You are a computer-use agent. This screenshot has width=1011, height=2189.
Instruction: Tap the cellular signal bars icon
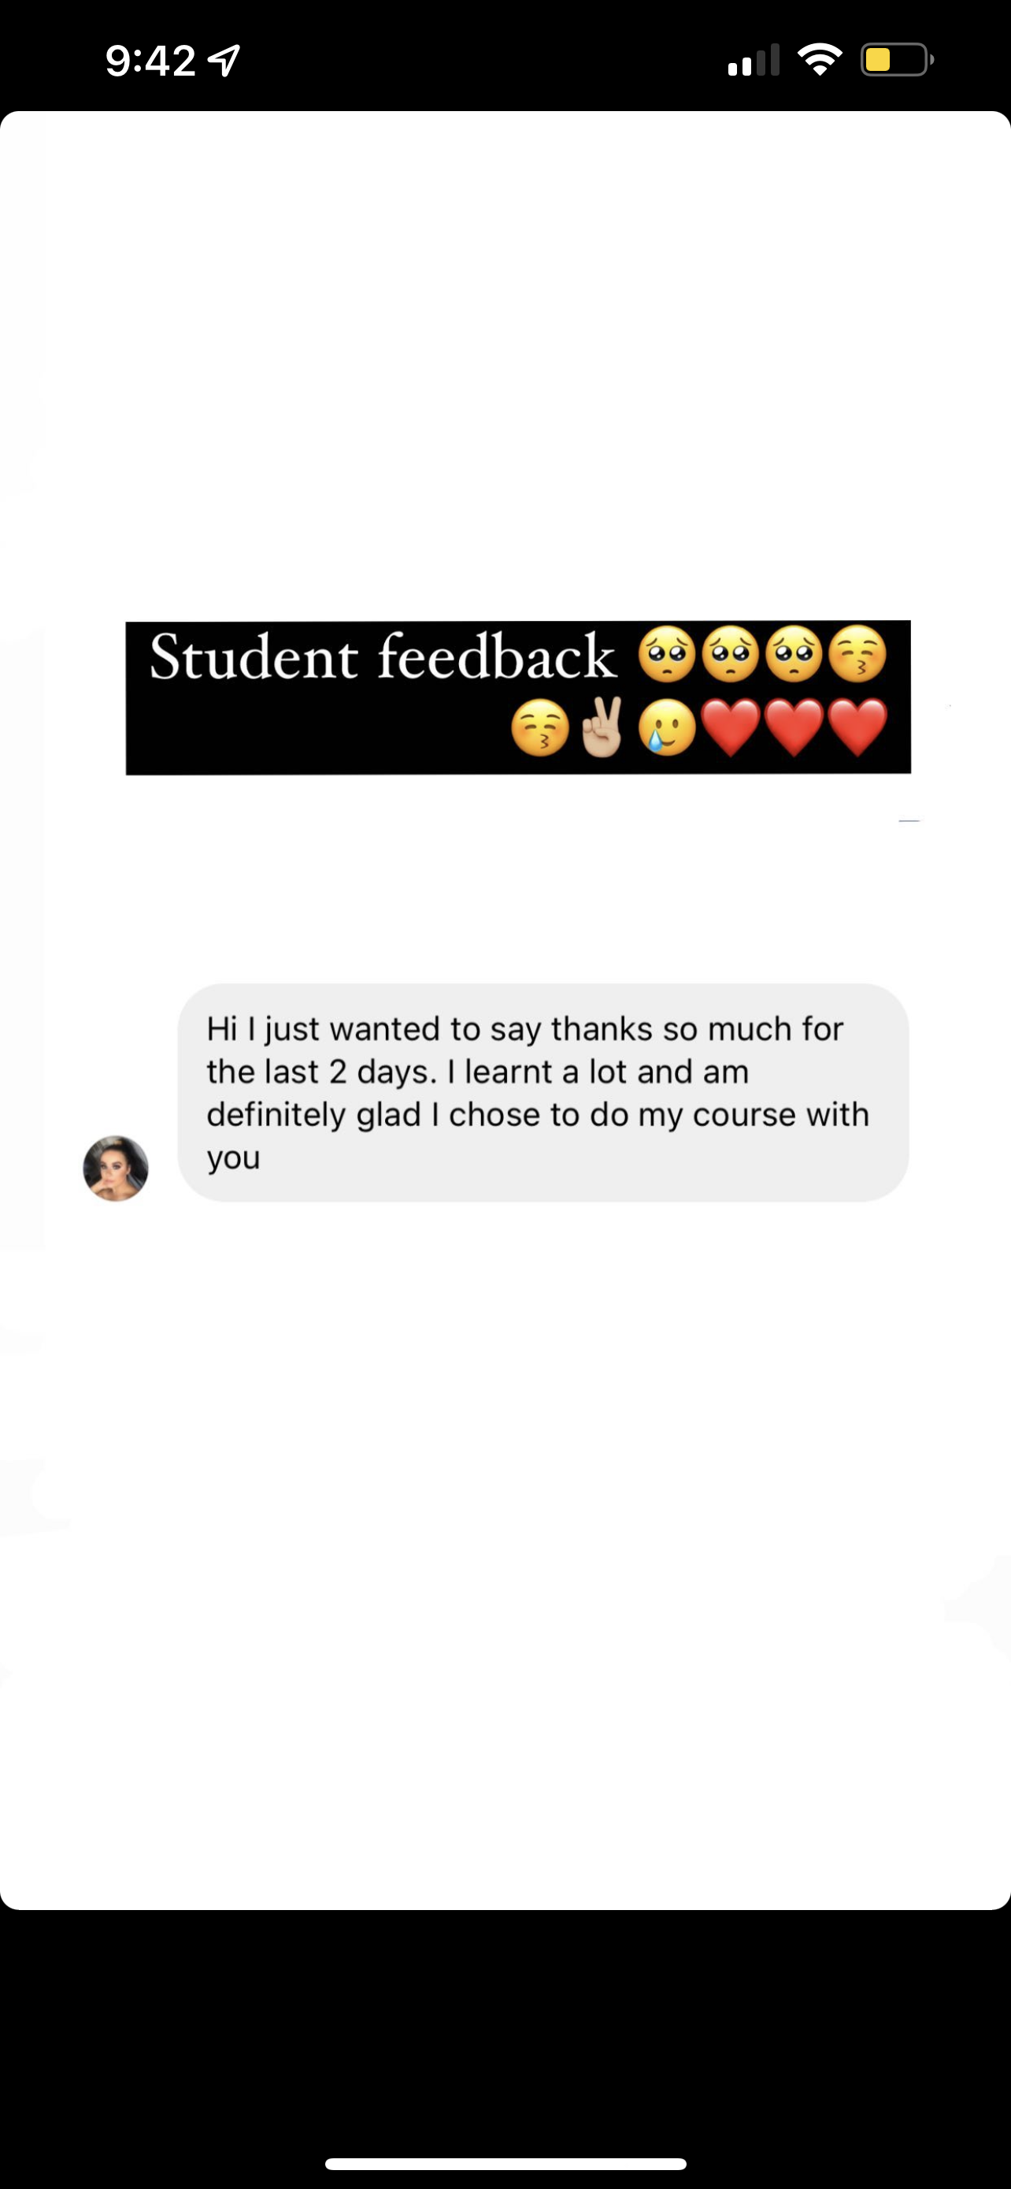coord(754,61)
